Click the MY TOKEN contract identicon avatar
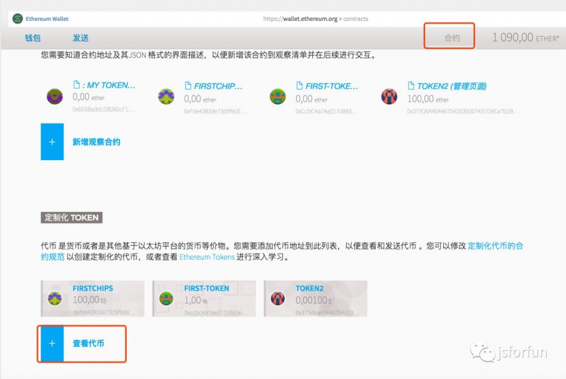The width and height of the screenshot is (566, 379). 54,96
